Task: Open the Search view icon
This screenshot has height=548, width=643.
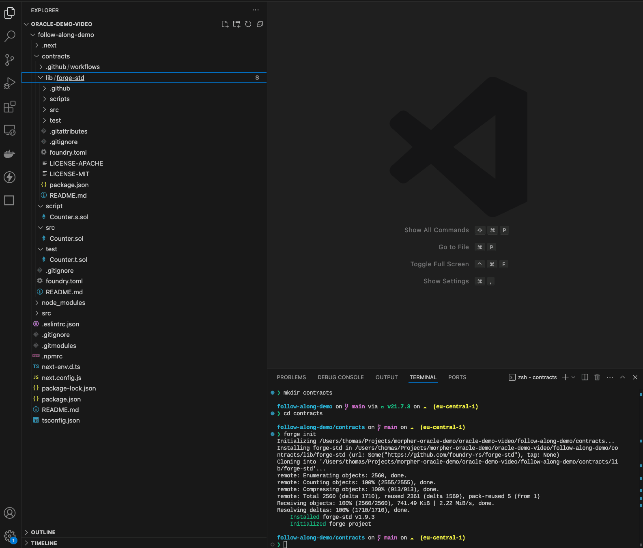Action: (10, 37)
